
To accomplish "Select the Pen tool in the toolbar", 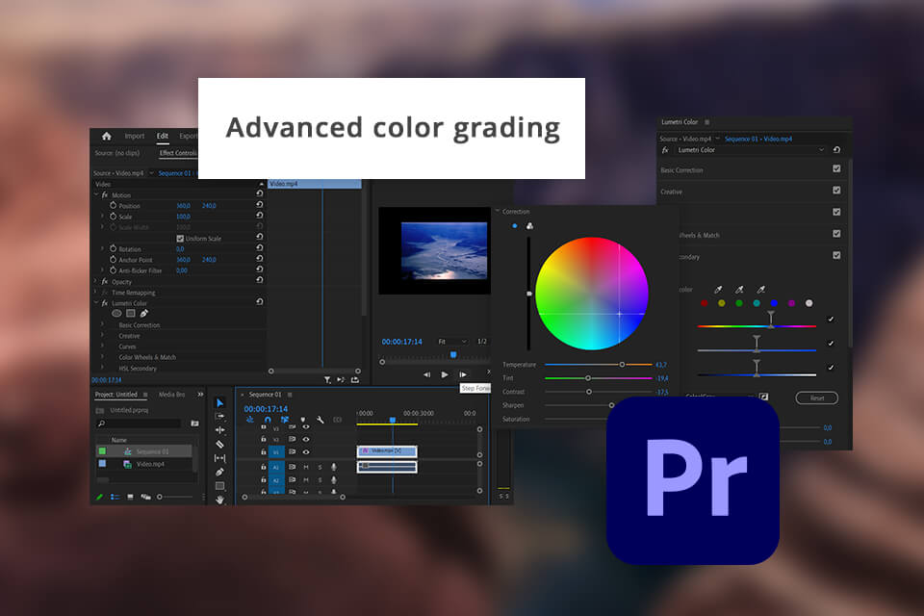I will [219, 473].
